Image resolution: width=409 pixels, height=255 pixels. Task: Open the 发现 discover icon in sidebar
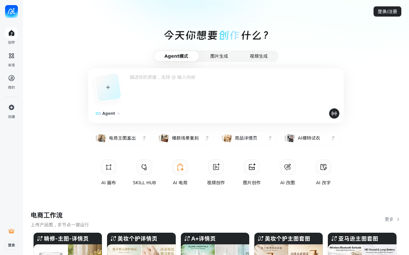[12, 56]
